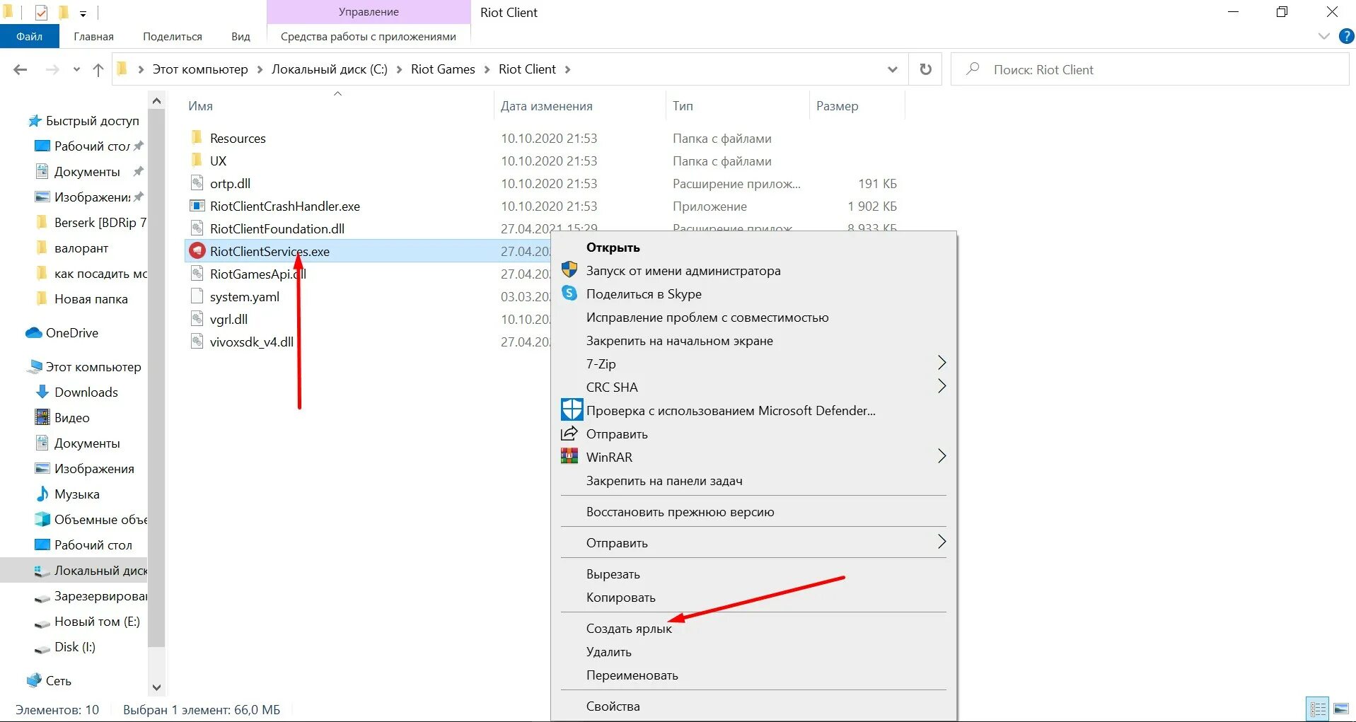Click the Properties checkmark icon in title bar
The width and height of the screenshot is (1356, 722).
point(41,12)
